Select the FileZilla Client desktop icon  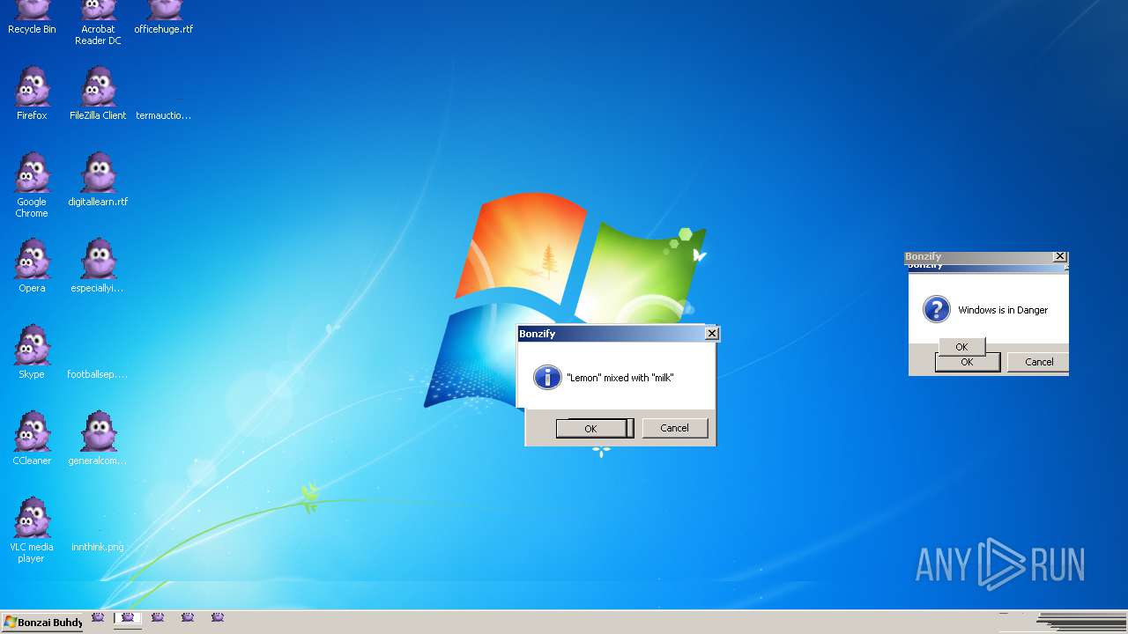click(98, 93)
